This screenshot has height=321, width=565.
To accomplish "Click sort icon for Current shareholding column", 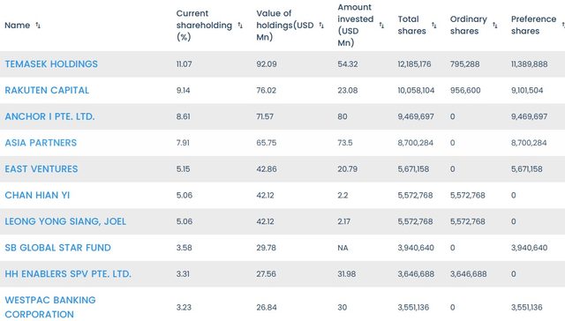I will click(x=240, y=26).
